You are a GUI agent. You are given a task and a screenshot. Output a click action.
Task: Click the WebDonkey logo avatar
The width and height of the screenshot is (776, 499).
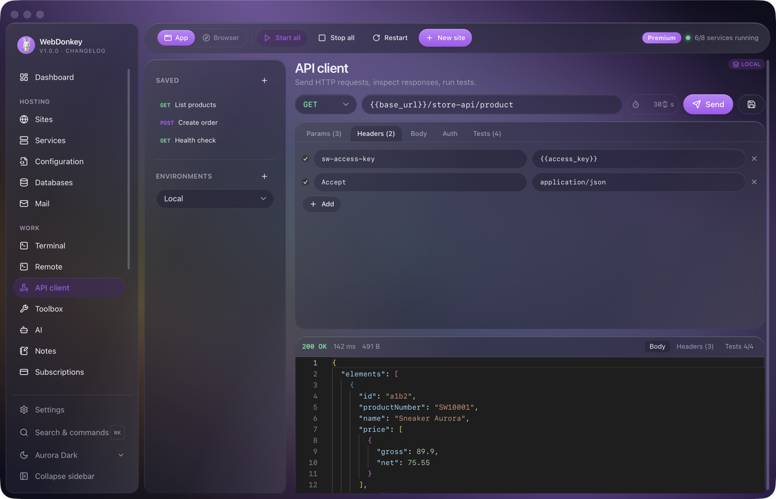(x=26, y=45)
